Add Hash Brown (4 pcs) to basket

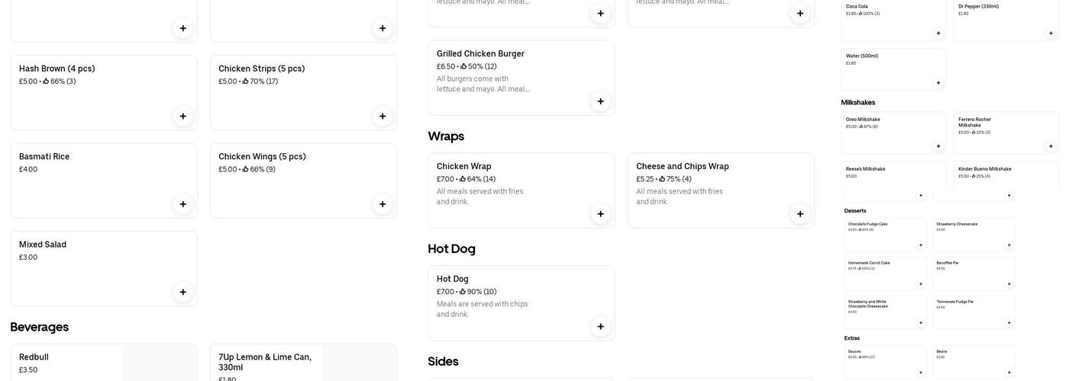[x=182, y=116]
